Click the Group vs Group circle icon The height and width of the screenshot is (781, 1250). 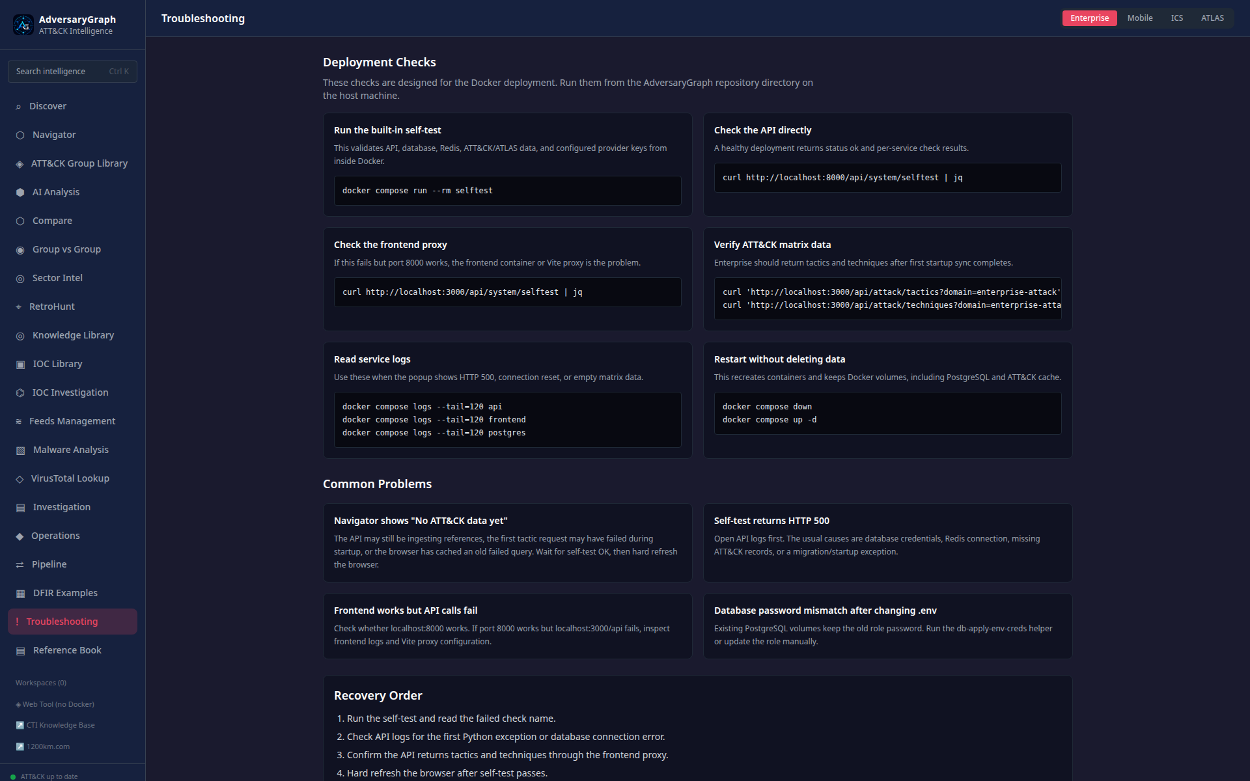click(x=20, y=250)
